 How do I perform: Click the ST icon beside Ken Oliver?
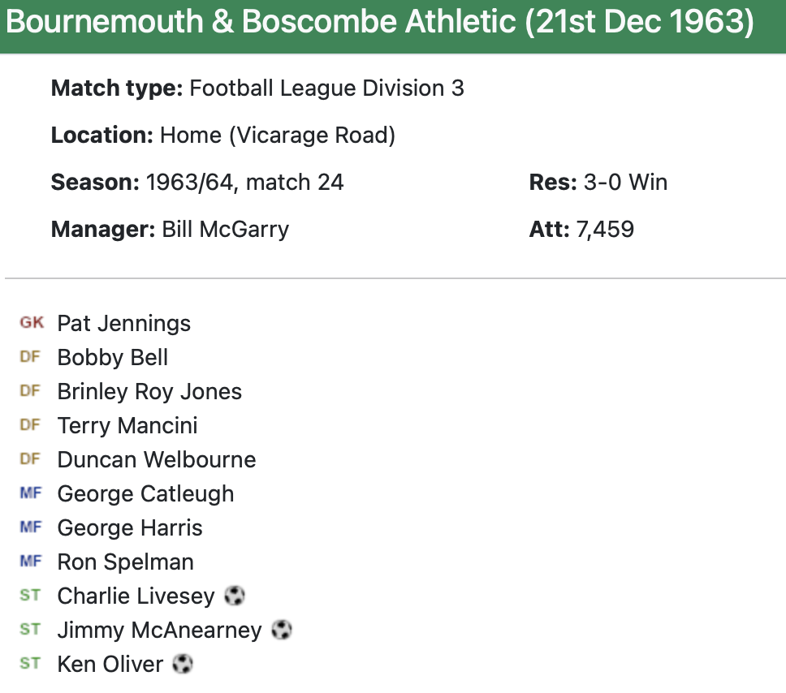coord(30,664)
